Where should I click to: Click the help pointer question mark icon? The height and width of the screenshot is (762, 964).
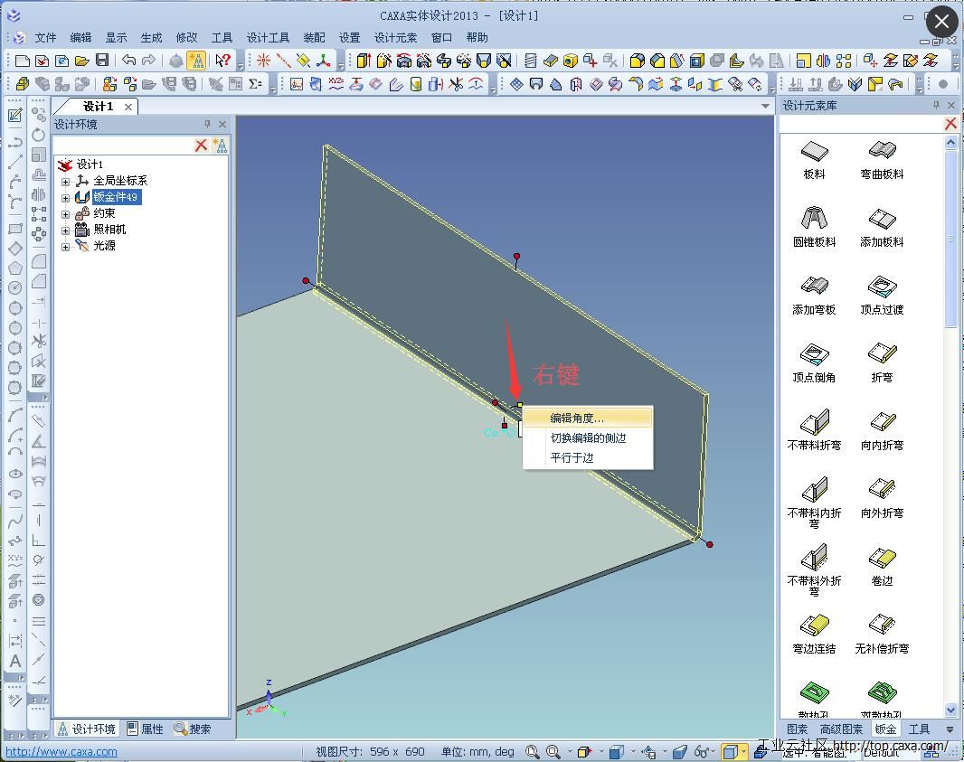(222, 61)
